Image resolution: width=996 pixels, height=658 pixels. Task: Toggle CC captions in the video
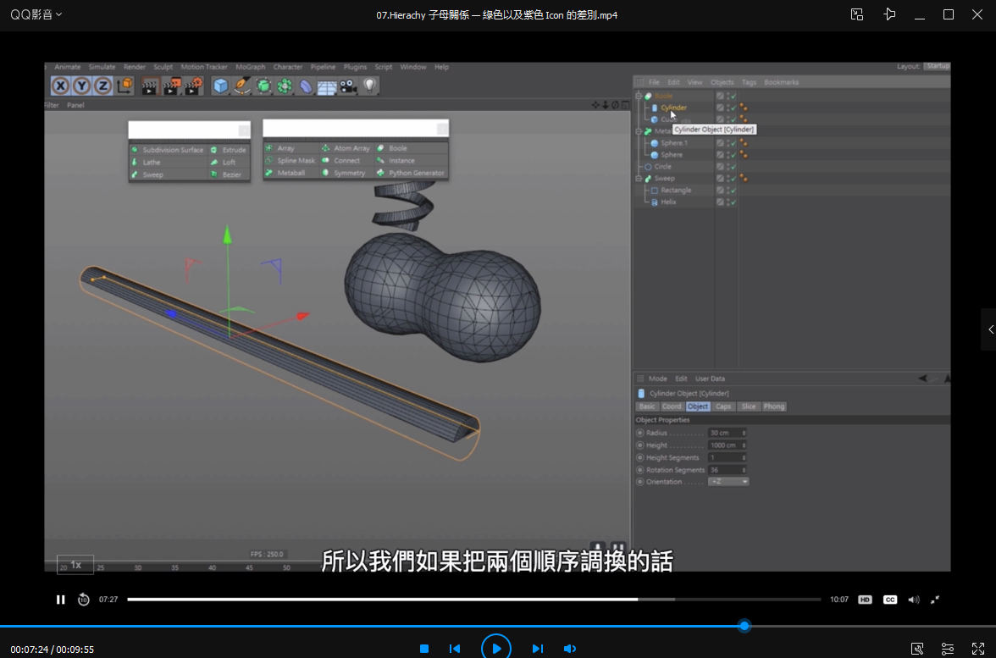[x=890, y=600]
